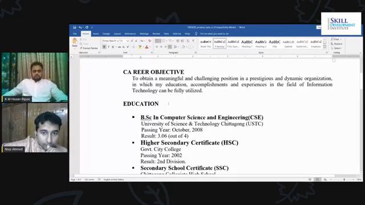
Task: Undo the last action
Action: [80, 27]
